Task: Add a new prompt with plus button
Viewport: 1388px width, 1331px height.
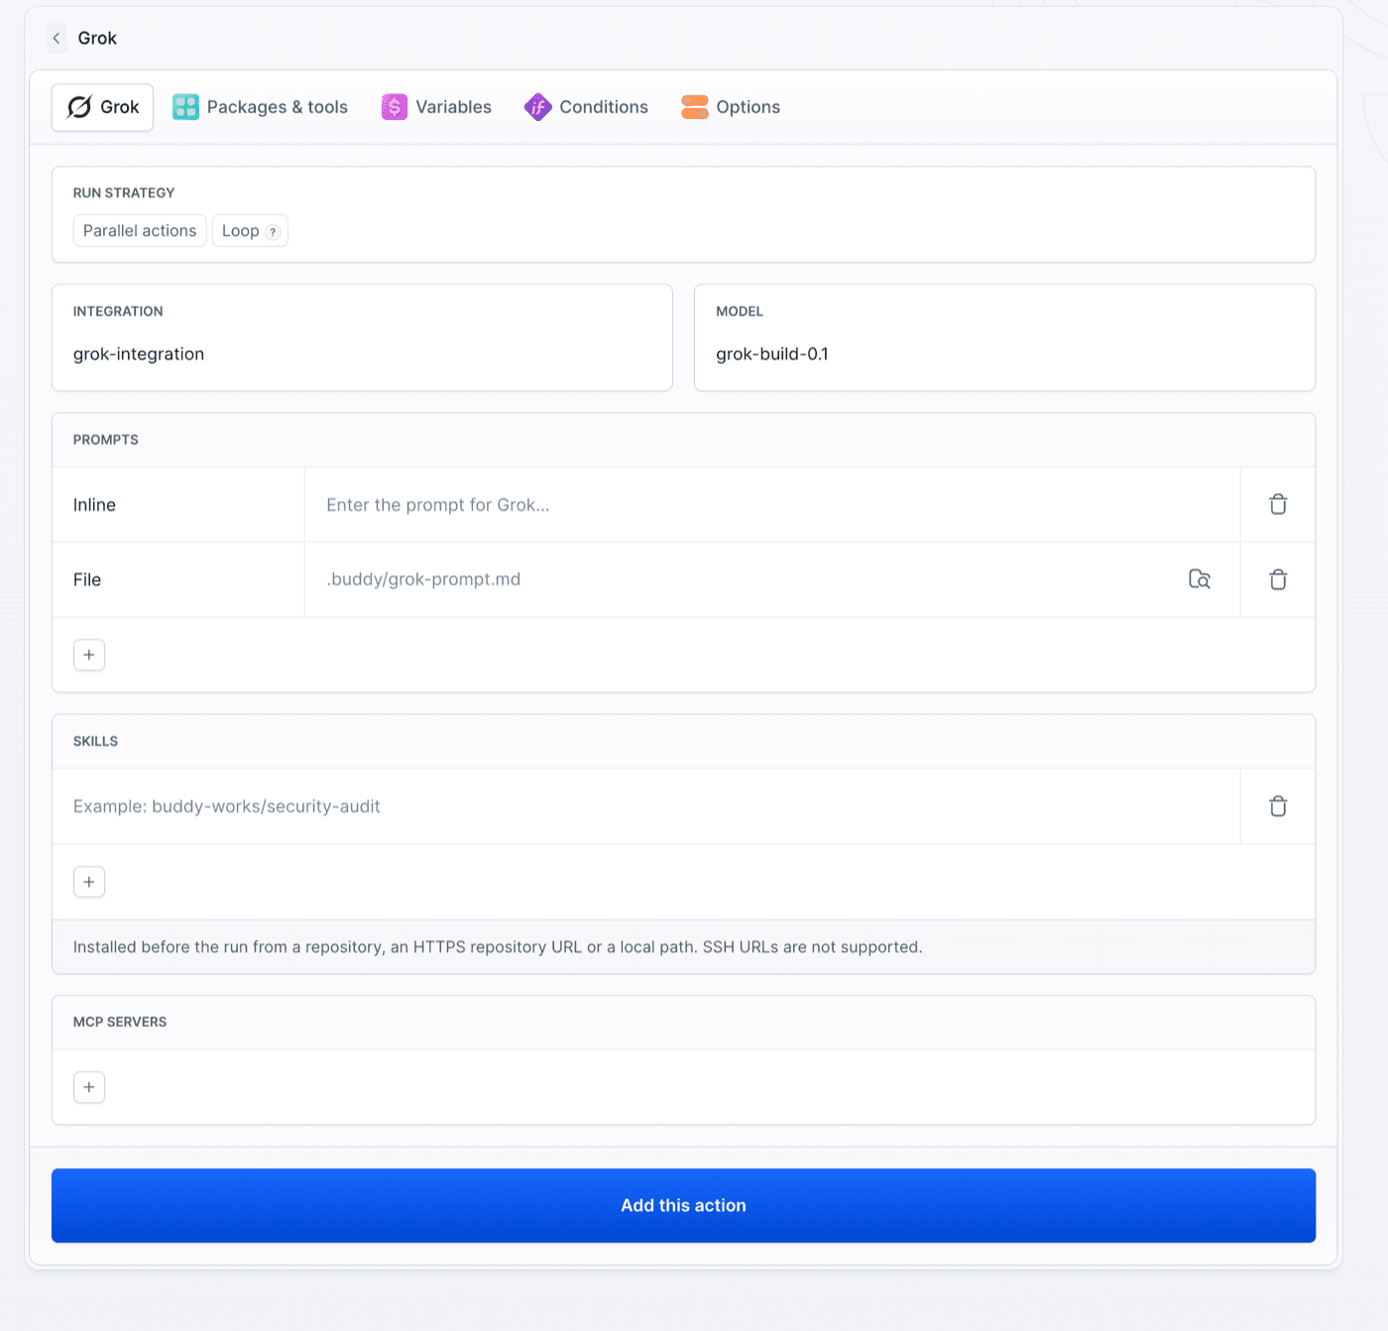Action: [x=89, y=655]
